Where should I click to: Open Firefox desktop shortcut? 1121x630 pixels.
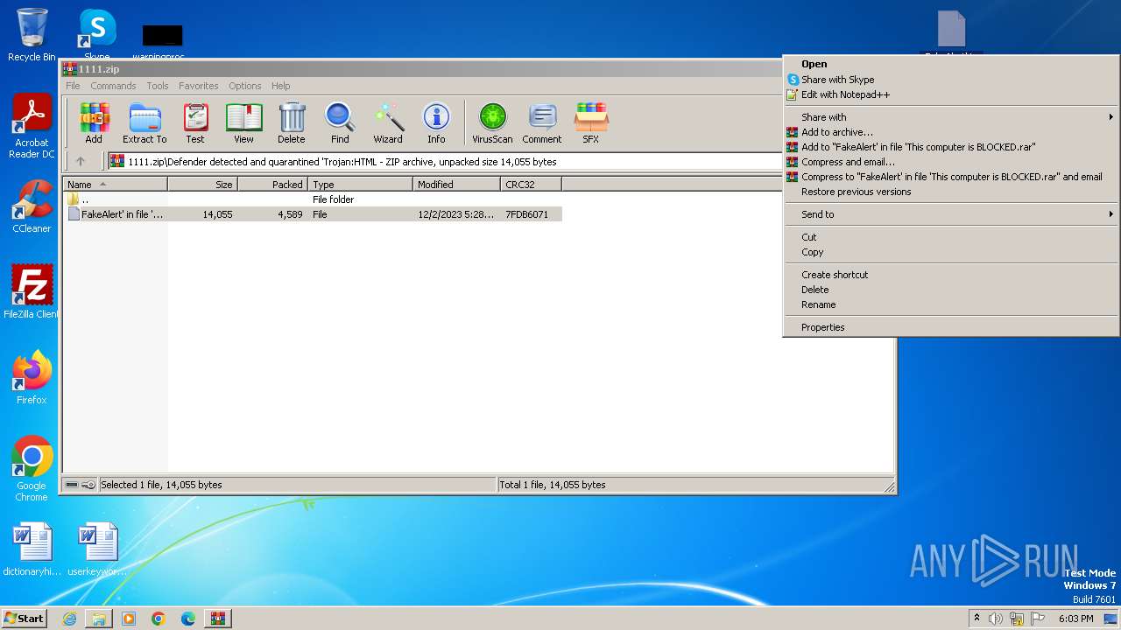[x=32, y=377]
